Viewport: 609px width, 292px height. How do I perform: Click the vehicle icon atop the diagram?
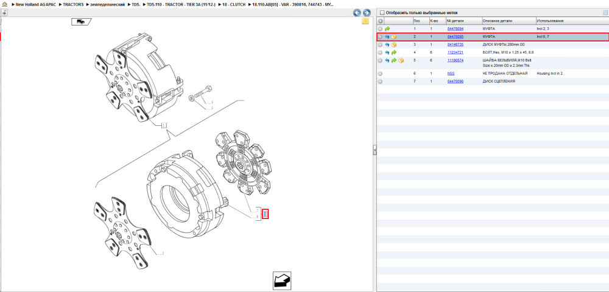coord(81,22)
